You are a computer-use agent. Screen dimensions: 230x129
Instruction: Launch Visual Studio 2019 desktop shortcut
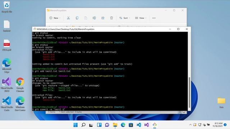7,85
